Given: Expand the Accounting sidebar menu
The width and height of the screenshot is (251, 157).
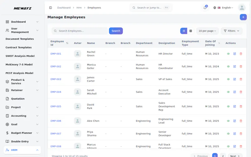Looking at the screenshot, I should coord(22,116).
